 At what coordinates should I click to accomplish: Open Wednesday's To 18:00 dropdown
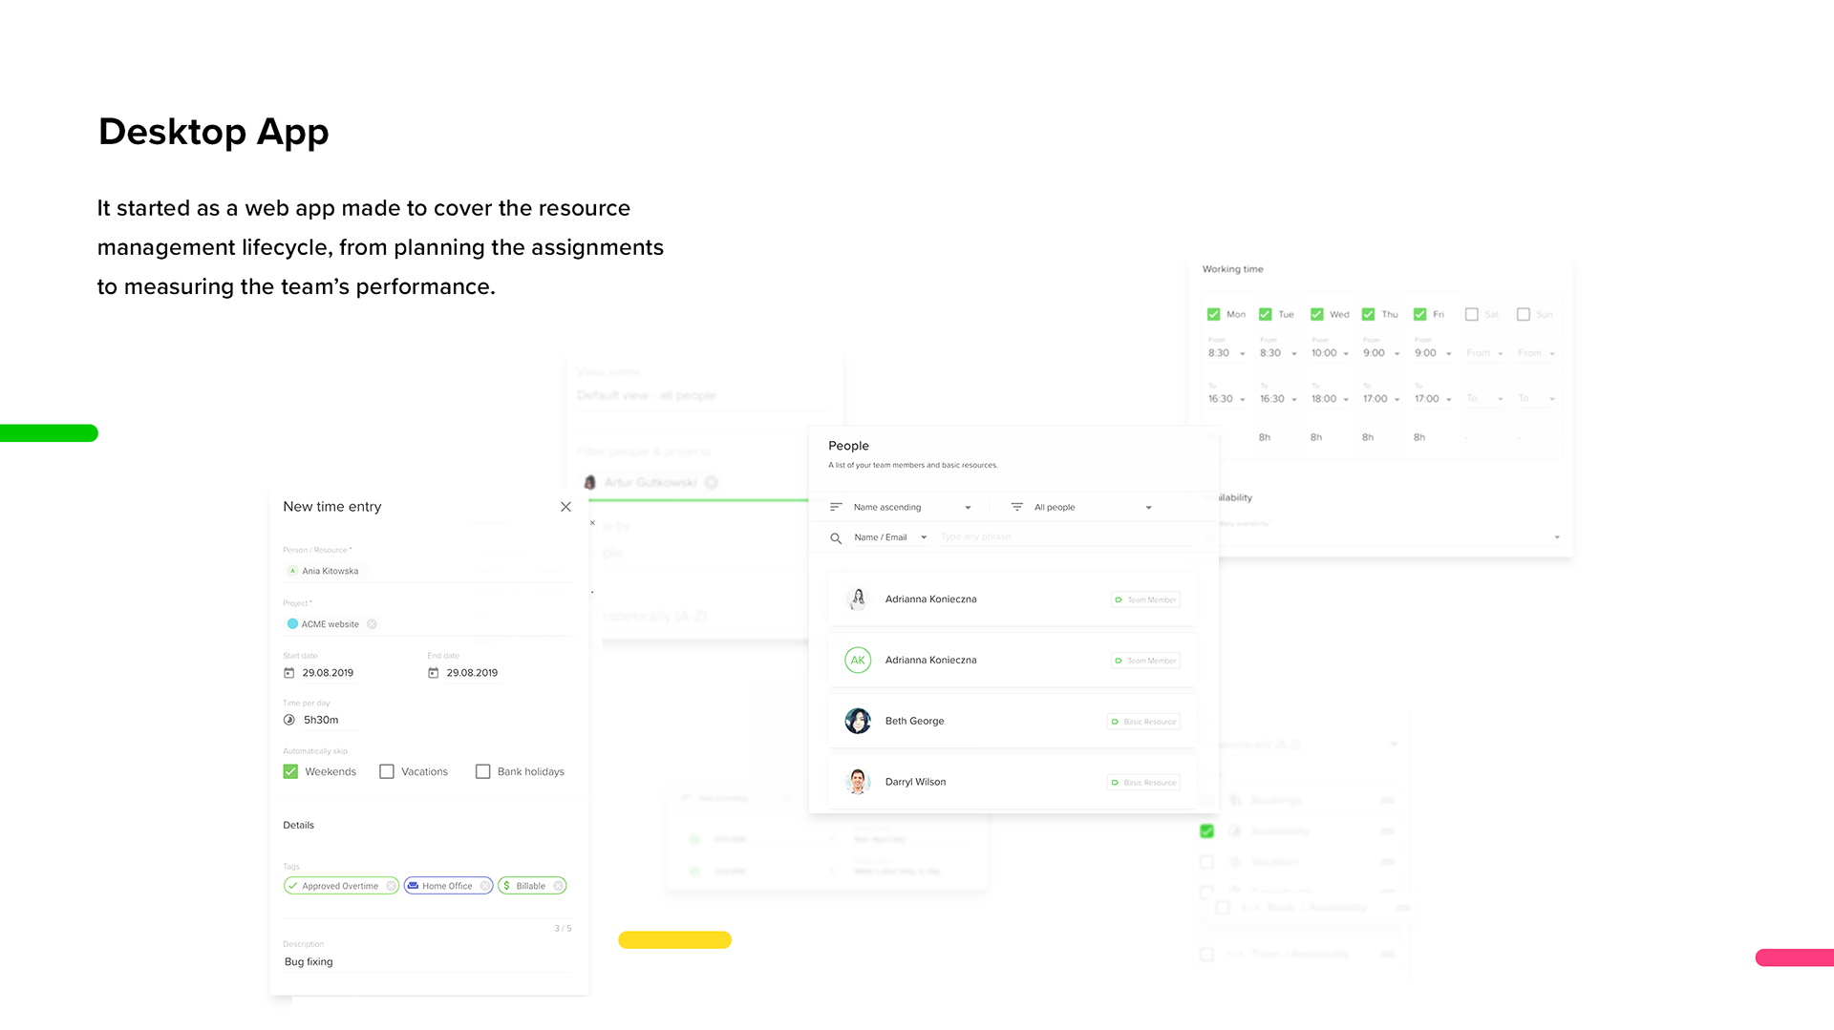pyautogui.click(x=1330, y=399)
